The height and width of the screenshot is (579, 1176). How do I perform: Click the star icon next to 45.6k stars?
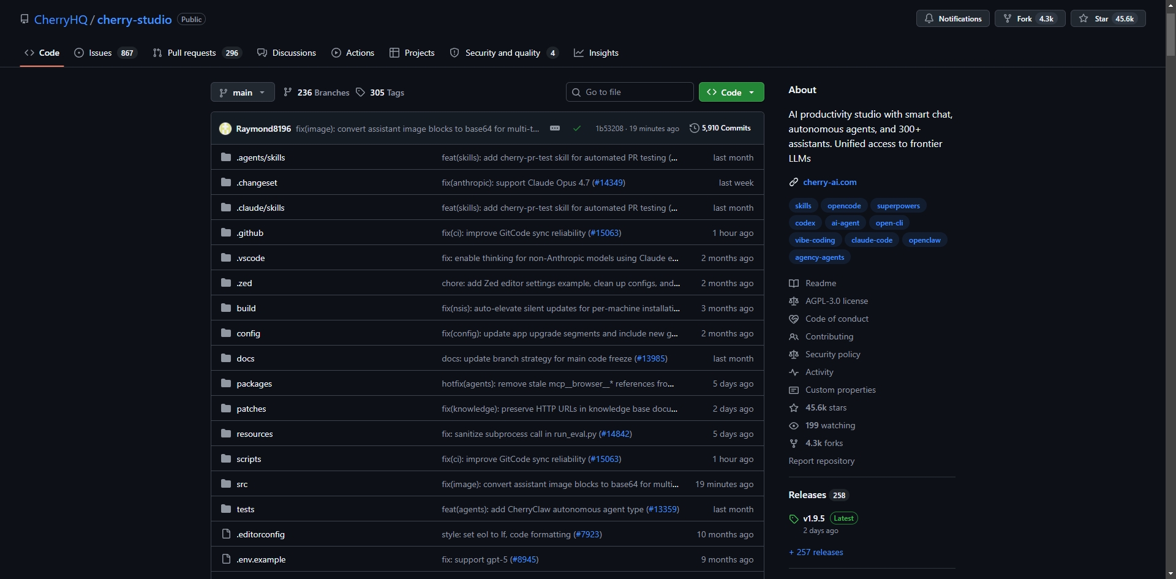click(x=794, y=407)
